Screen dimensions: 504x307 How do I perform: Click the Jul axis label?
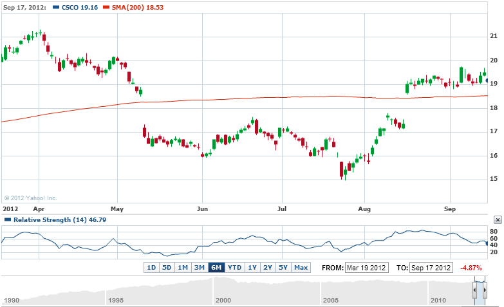[281, 209]
